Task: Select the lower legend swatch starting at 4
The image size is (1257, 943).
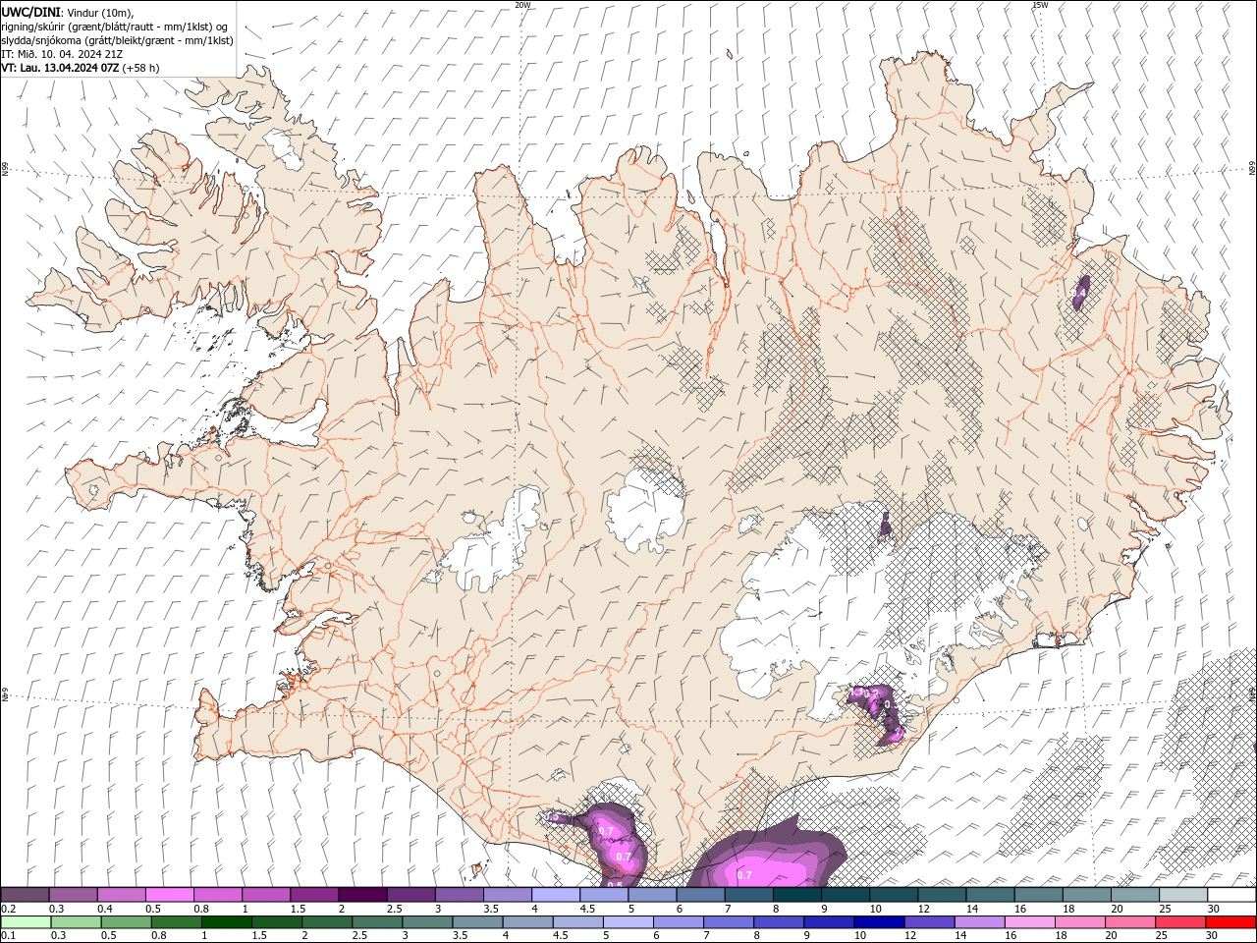Action: 527,922
